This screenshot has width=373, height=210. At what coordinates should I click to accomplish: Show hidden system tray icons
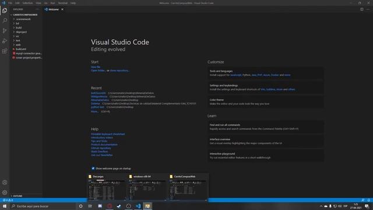click(x=321, y=206)
